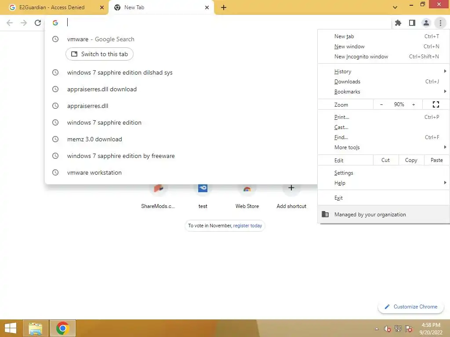This screenshot has height=337, width=450.
Task: Open the Action Center flag icon
Action: pyautogui.click(x=409, y=329)
